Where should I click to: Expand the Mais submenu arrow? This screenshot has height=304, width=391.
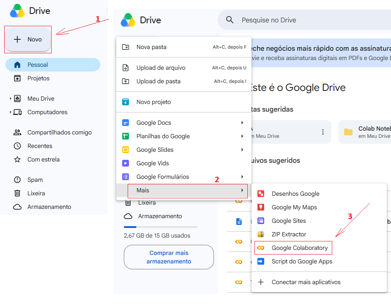(242, 190)
